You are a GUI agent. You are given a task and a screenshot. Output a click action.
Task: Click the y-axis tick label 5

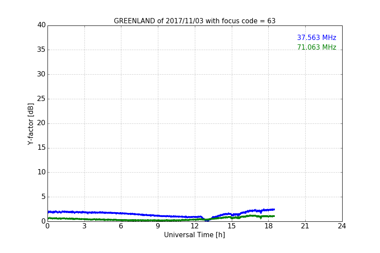44,197
